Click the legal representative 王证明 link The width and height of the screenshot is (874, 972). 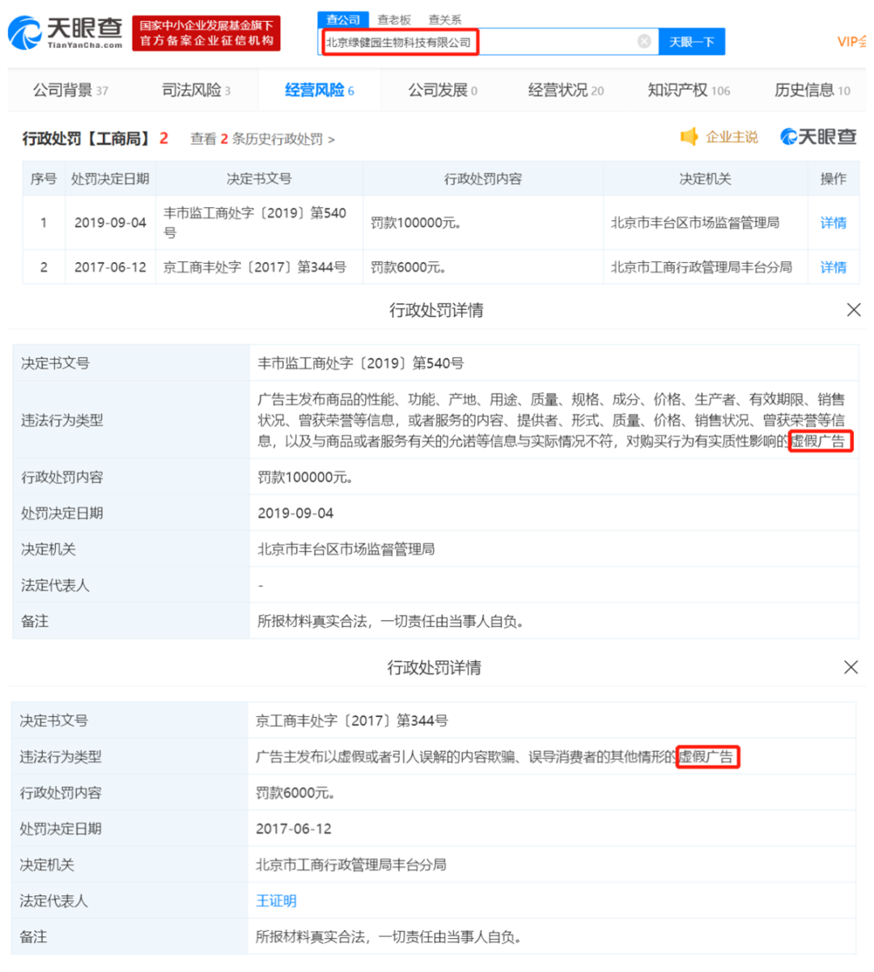tap(277, 901)
